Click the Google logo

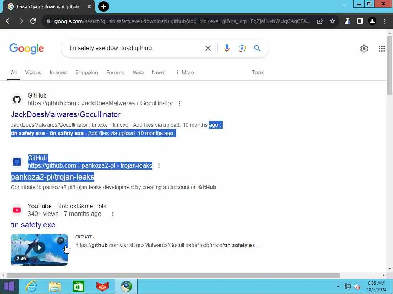[26, 49]
